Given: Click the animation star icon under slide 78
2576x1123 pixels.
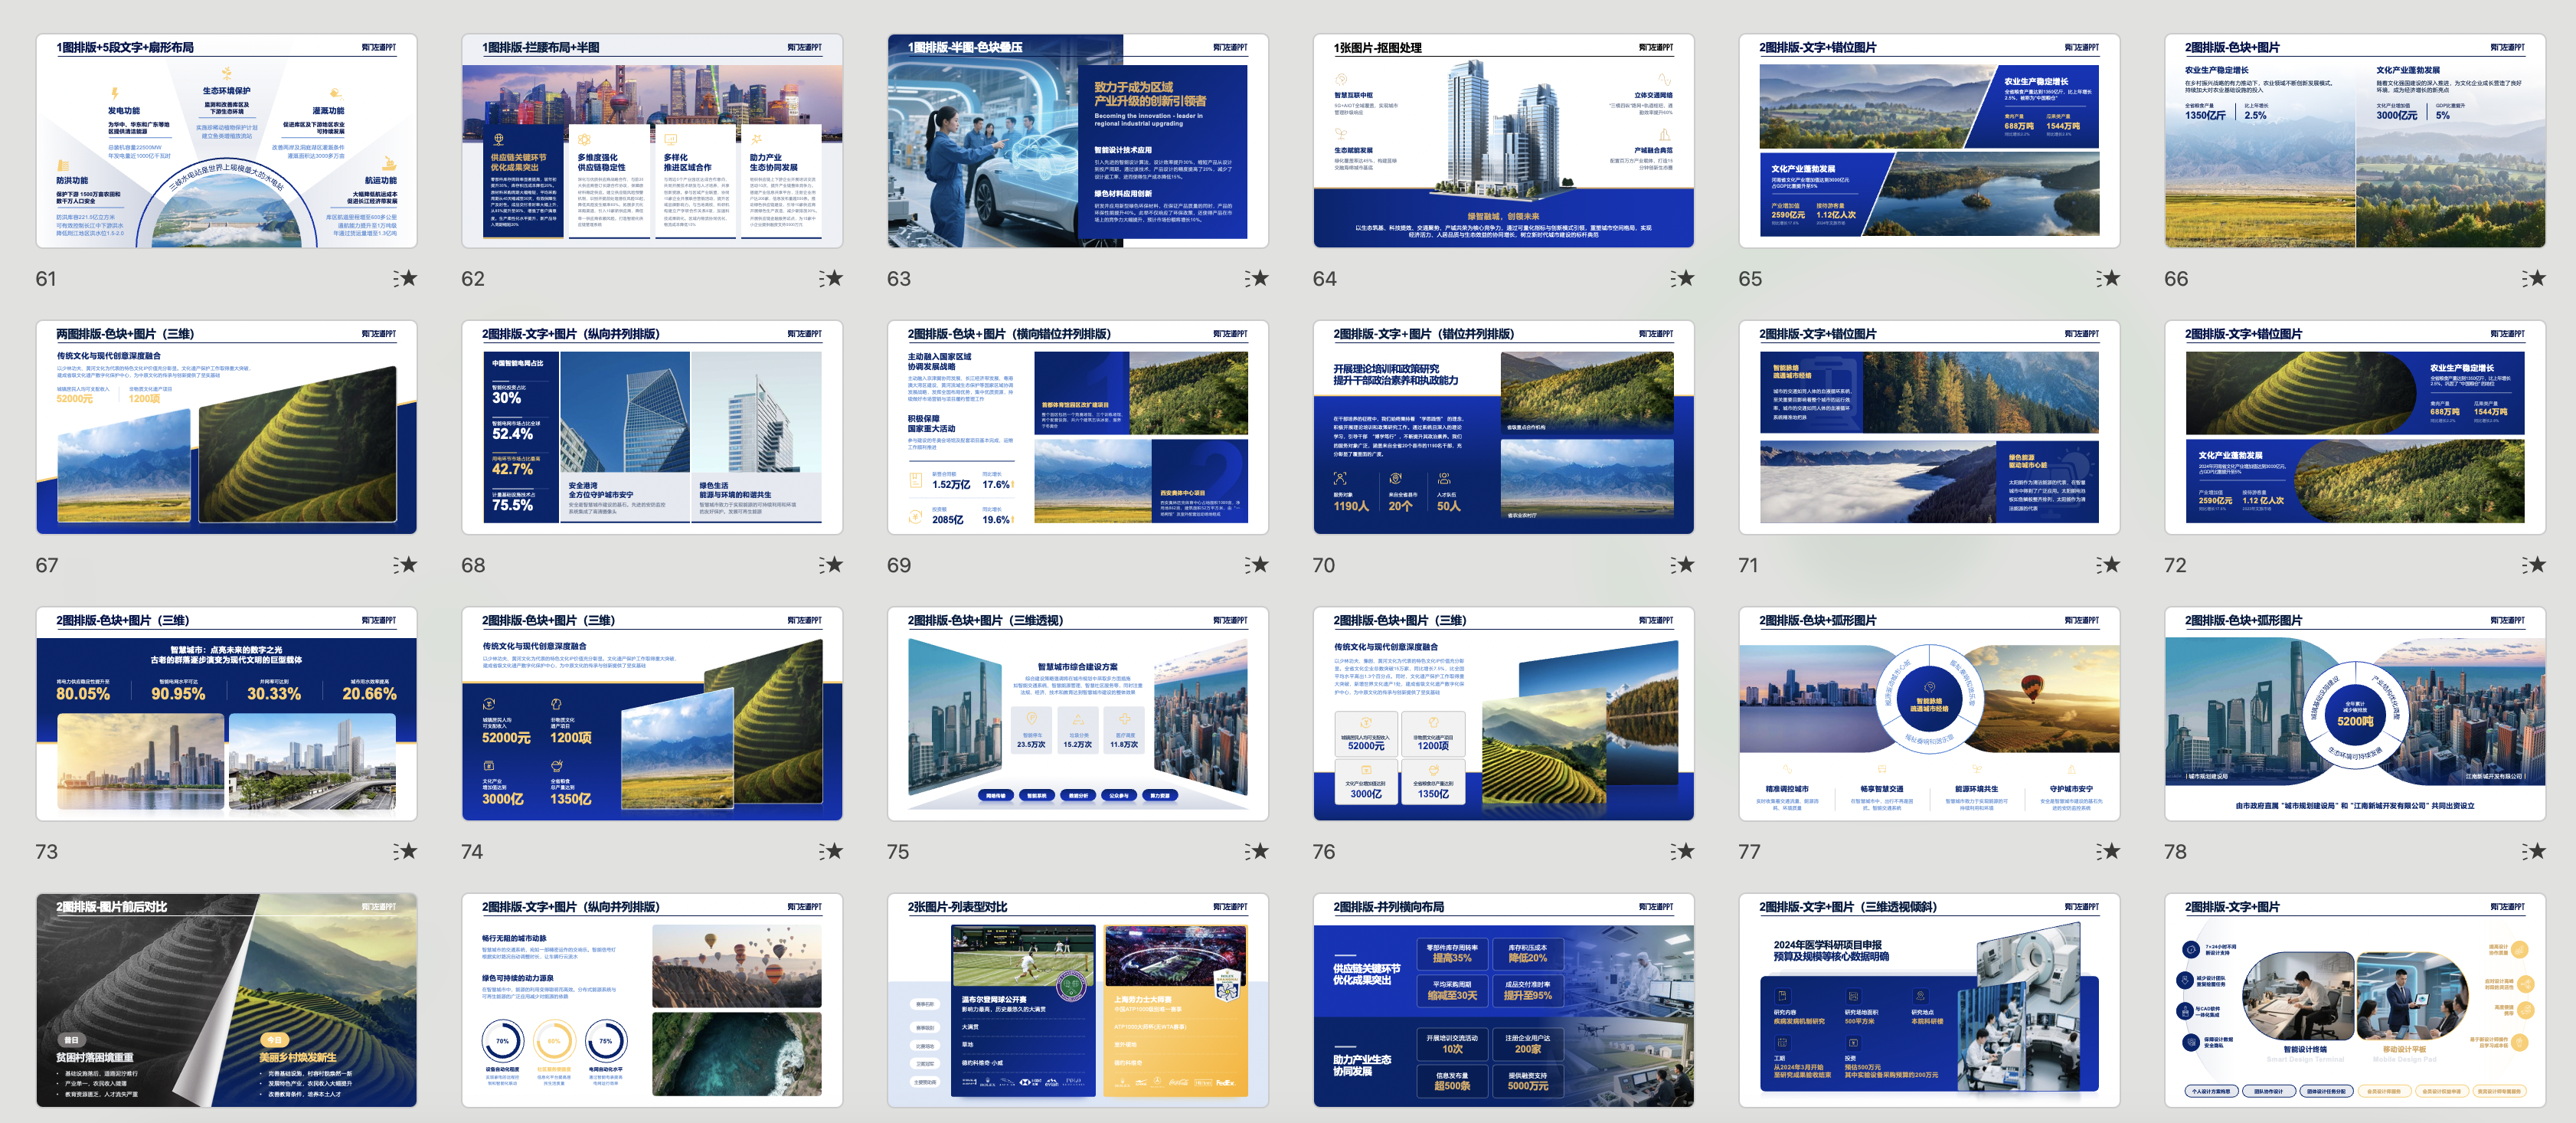Looking at the screenshot, I should click(x=2533, y=851).
